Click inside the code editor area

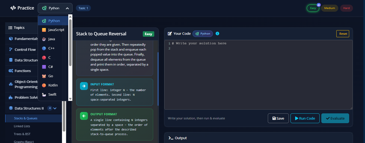pos(258,75)
